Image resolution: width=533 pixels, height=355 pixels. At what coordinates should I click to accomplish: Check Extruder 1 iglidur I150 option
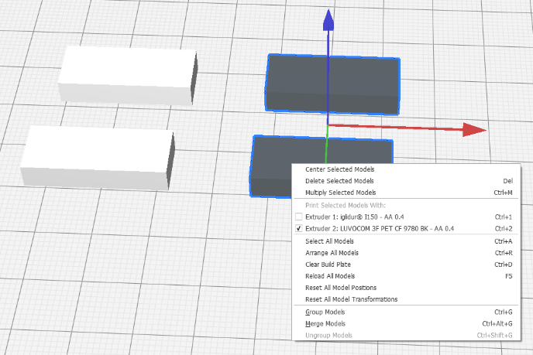click(299, 217)
